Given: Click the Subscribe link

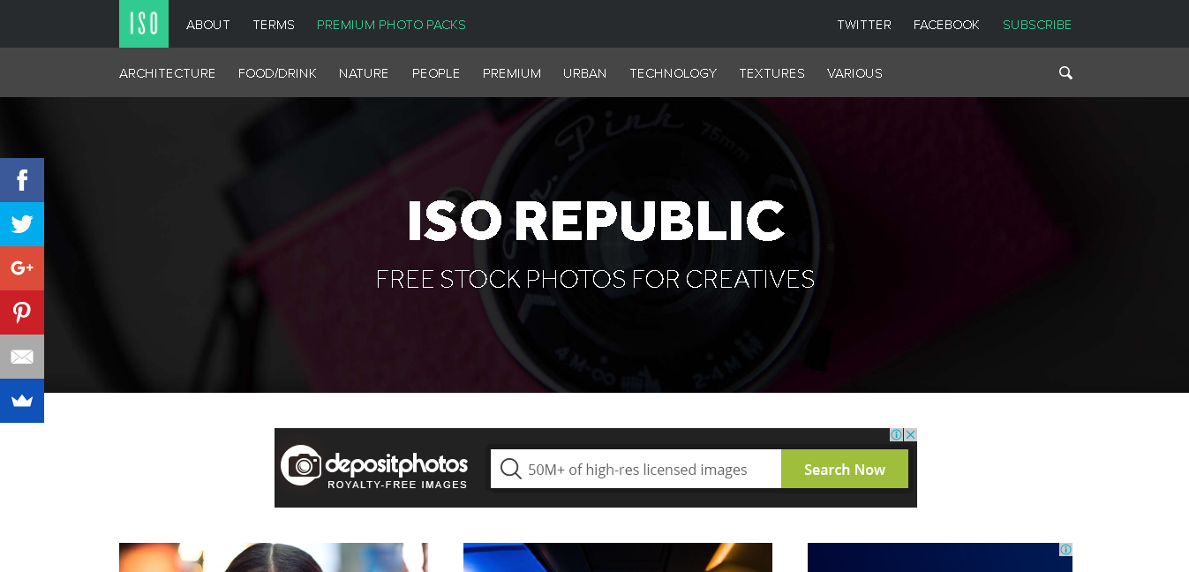Looking at the screenshot, I should [1037, 25].
